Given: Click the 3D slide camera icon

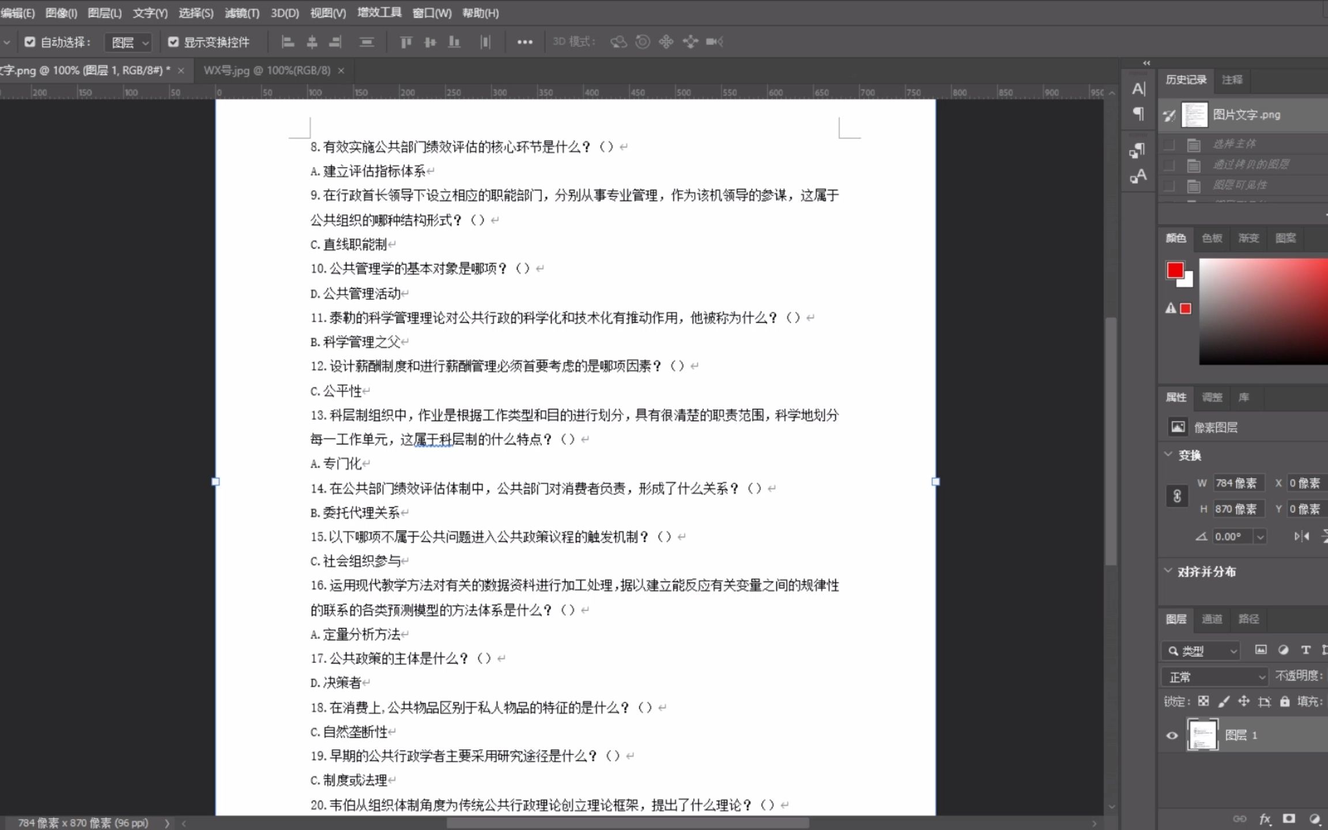Looking at the screenshot, I should 690,42.
